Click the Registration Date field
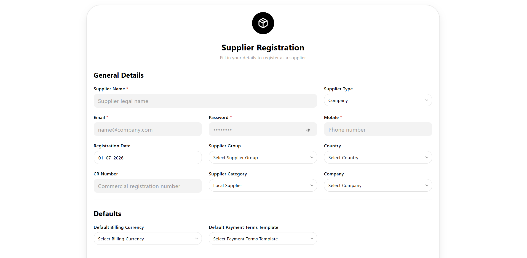The height and width of the screenshot is (258, 527). [x=148, y=158]
